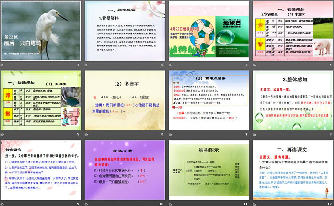Select slide 4 with 坪 and 猪 characters

tap(293, 31)
